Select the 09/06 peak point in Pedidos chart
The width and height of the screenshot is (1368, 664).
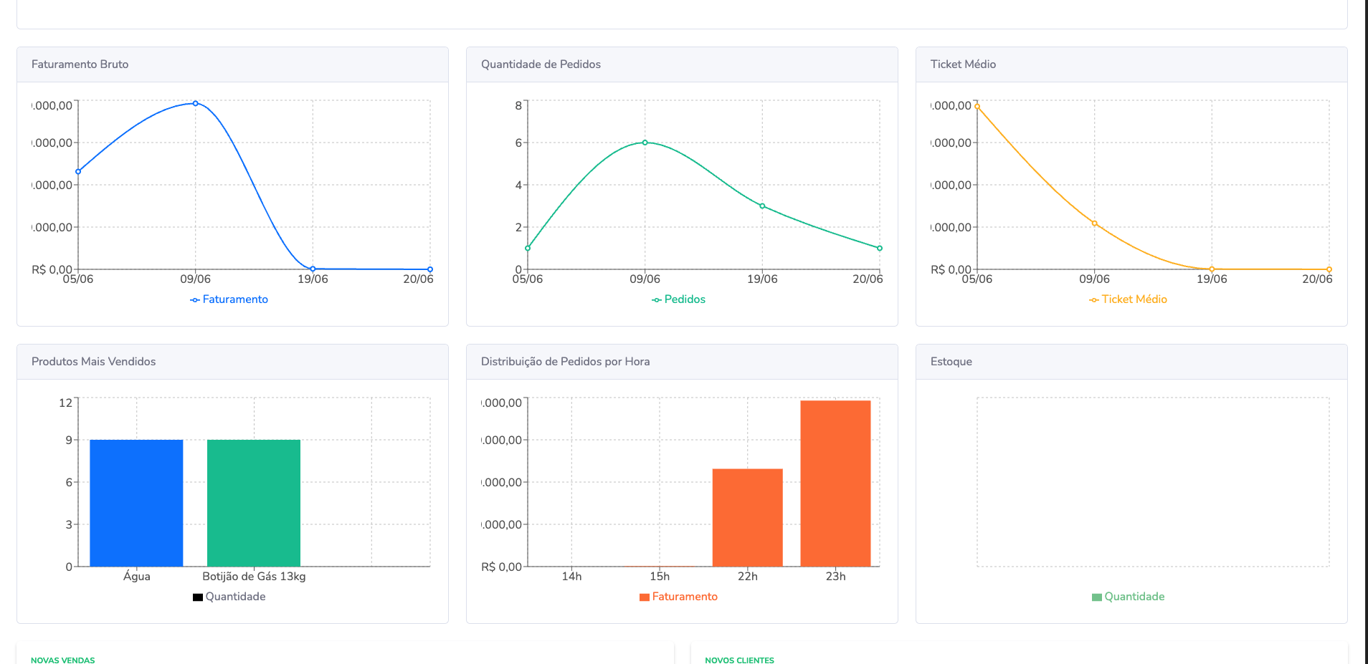(x=645, y=143)
